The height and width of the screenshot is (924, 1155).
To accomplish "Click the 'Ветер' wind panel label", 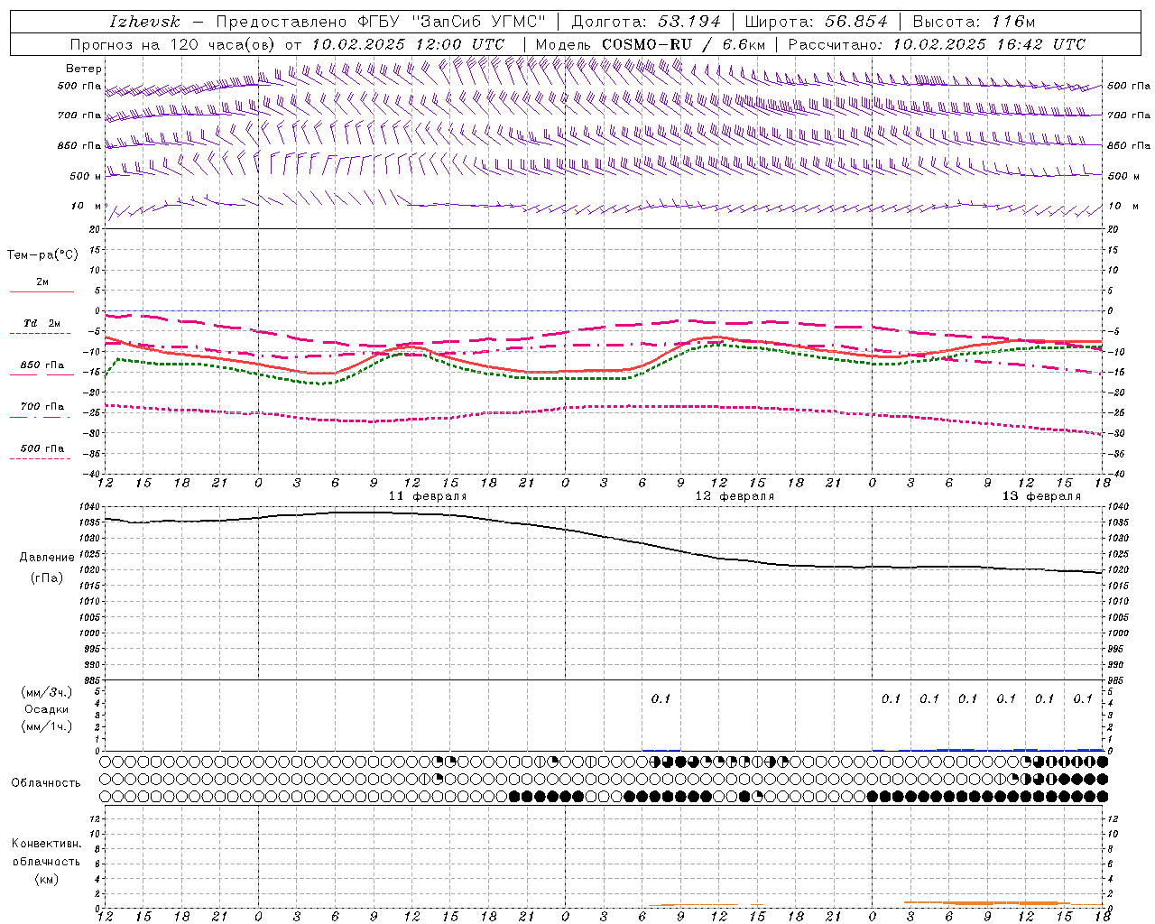I will (84, 69).
